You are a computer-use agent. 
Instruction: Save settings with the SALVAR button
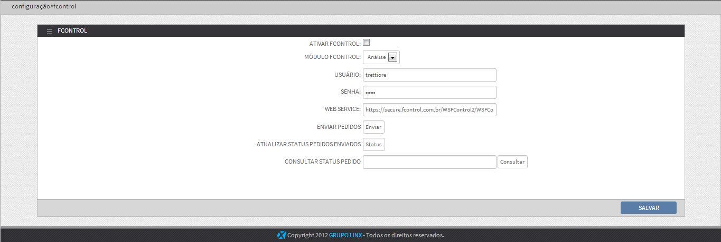click(649, 208)
